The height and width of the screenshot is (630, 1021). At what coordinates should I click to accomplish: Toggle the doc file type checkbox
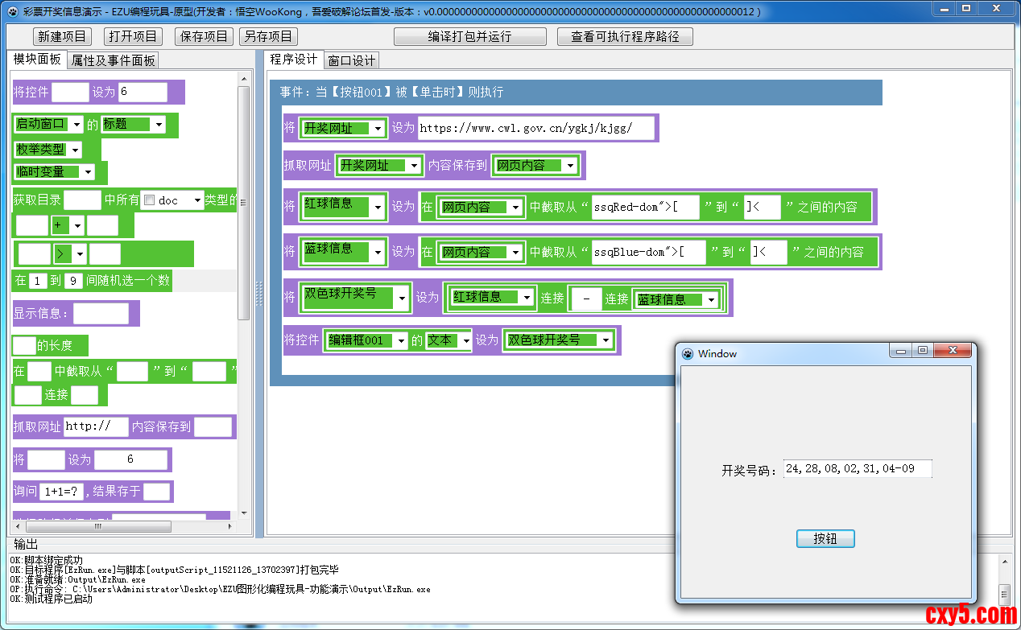[x=148, y=201]
